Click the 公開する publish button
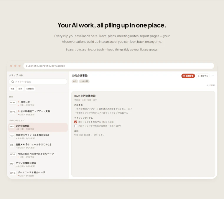The image size is (224, 199). (x=188, y=76)
